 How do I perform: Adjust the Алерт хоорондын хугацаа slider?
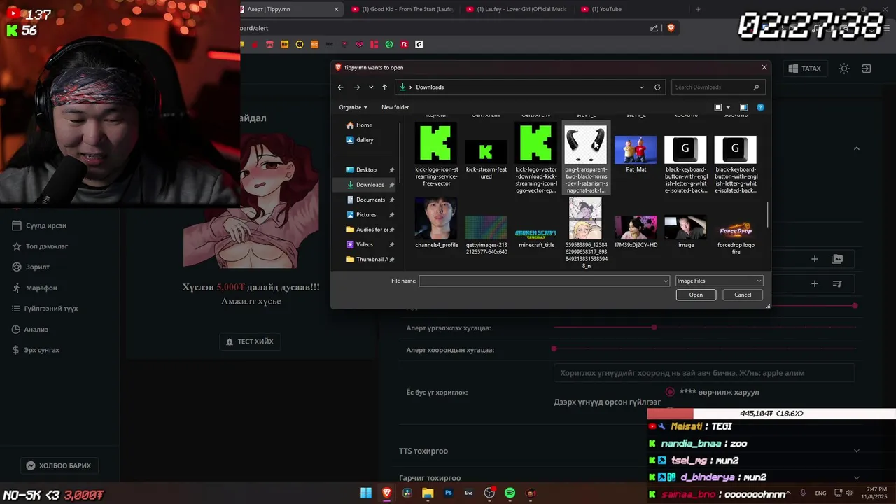click(705, 349)
